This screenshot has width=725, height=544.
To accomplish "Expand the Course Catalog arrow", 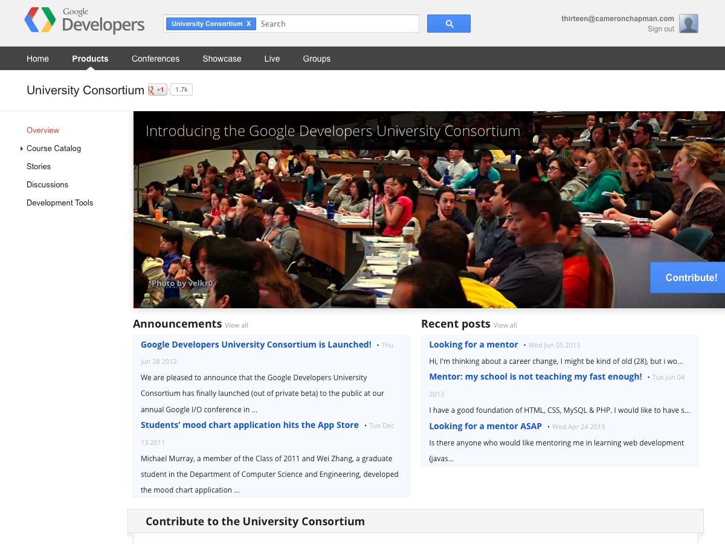I will coord(22,149).
